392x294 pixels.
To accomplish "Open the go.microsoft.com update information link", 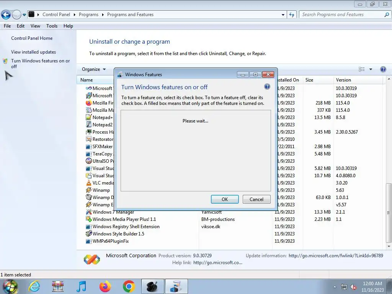I will (x=336, y=255).
